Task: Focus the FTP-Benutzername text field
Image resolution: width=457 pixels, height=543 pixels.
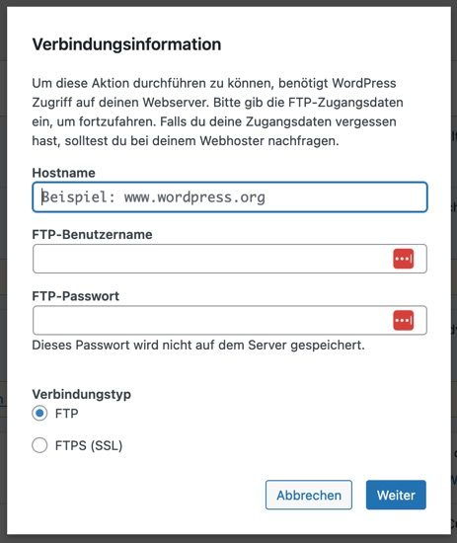Action: click(230, 259)
